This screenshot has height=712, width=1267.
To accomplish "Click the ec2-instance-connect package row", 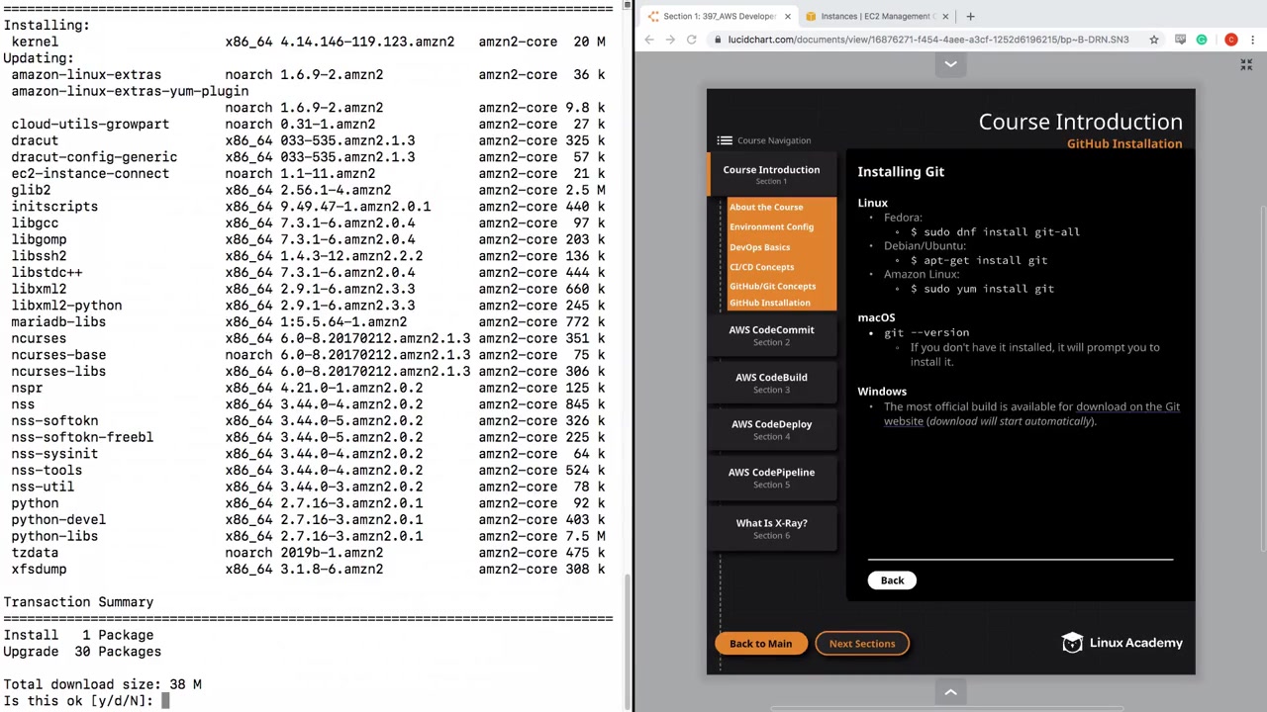I will click(308, 173).
